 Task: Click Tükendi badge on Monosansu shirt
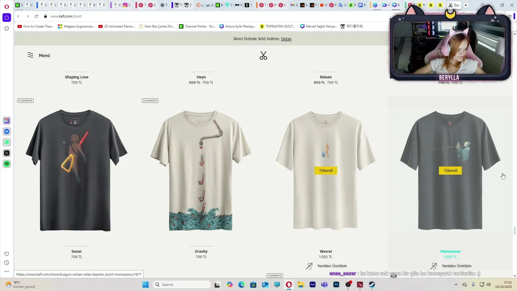tap(450, 171)
